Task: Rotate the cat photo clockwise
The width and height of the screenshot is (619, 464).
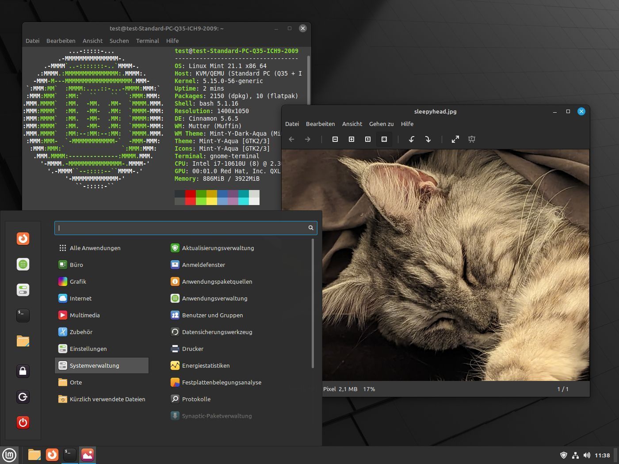Action: pos(428,139)
